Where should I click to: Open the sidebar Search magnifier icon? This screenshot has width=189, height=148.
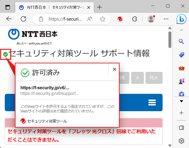pyautogui.click(x=181, y=41)
